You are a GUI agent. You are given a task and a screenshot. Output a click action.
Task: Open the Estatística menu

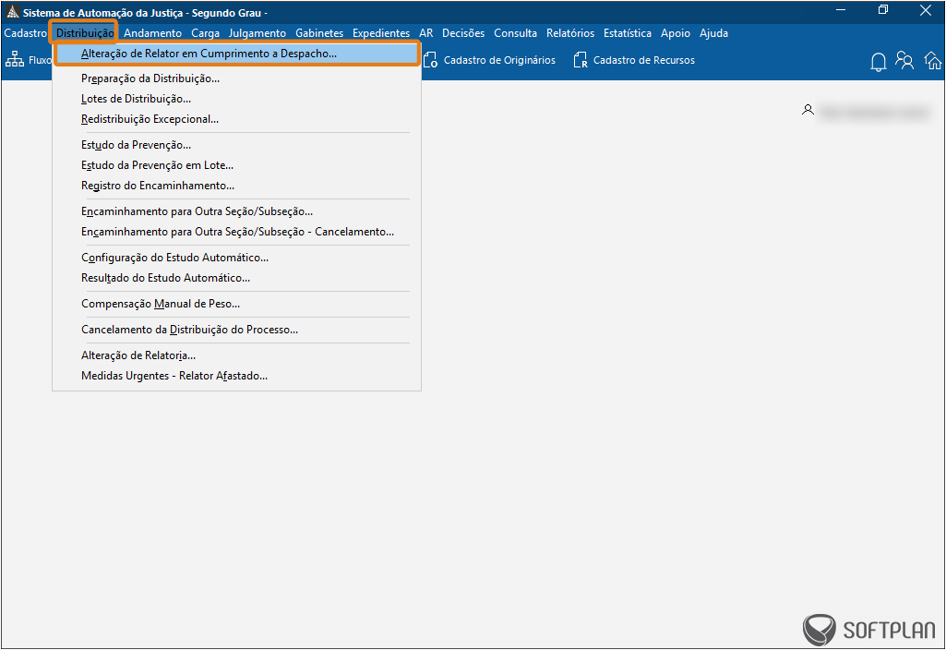pos(628,33)
